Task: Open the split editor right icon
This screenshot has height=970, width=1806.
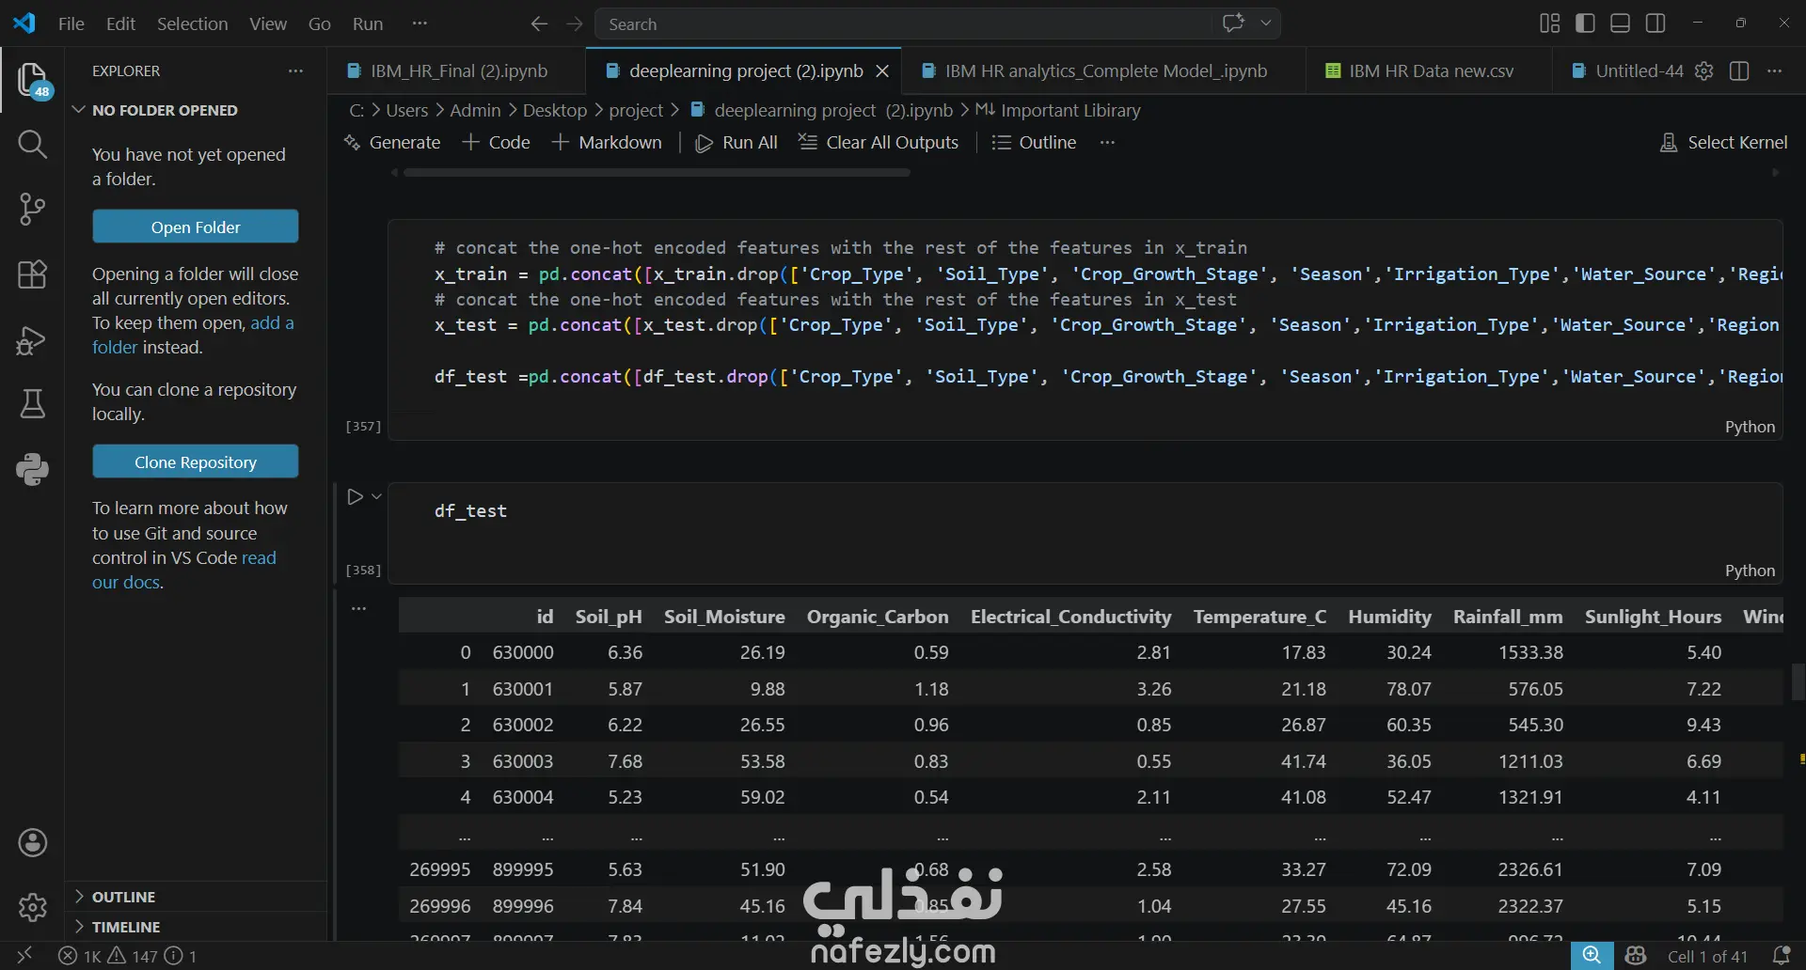Action: [x=1739, y=70]
